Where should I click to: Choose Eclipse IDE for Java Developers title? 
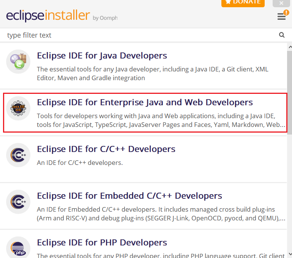tap(102, 56)
